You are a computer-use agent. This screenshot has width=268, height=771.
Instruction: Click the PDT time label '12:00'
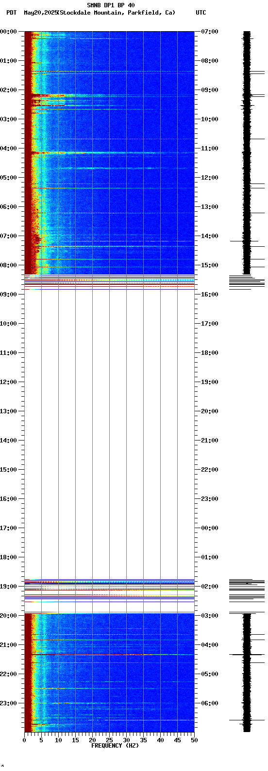tap(9, 382)
